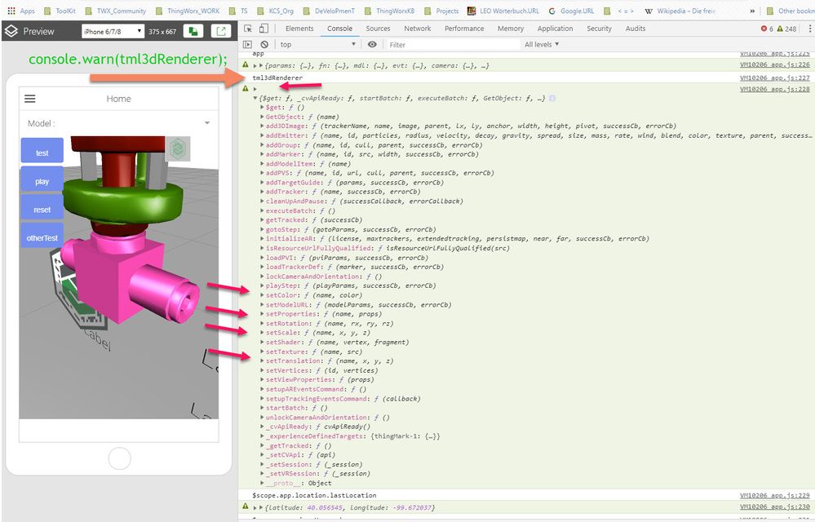Open the iPhone 6/7/8 device dropdown
Image resolution: width=815 pixels, height=522 pixels.
pos(113,31)
